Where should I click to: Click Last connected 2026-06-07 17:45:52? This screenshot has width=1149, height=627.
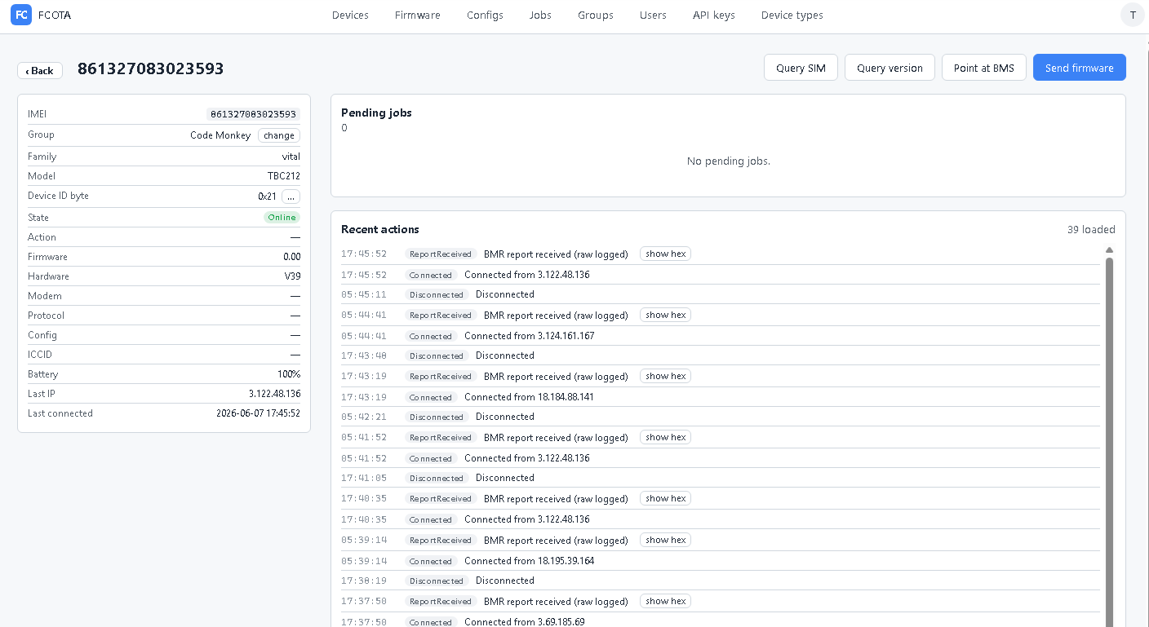coord(258,413)
